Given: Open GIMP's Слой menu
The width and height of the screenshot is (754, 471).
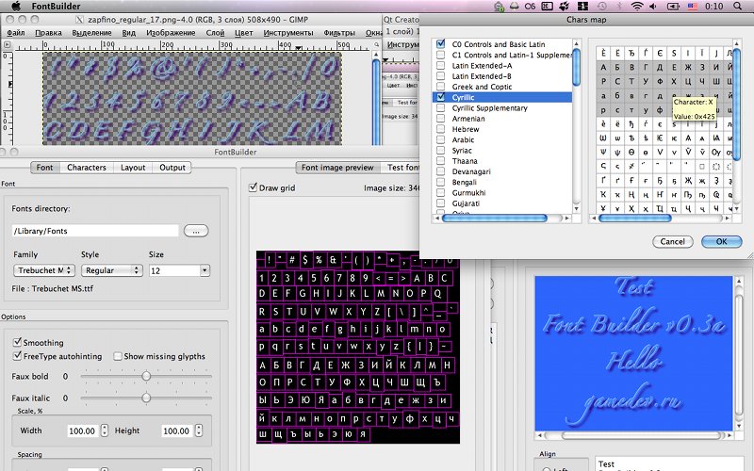Looking at the screenshot, I should click(x=215, y=33).
